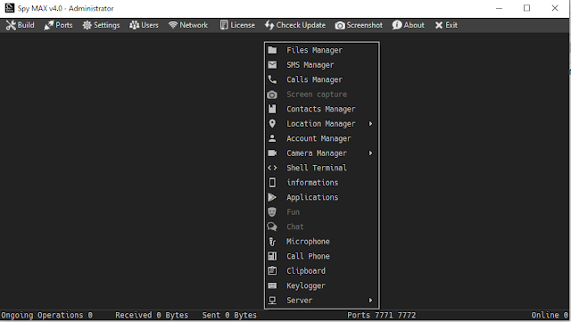Click the Exit toolbar item
This screenshot has height=322, width=571.
click(x=446, y=25)
